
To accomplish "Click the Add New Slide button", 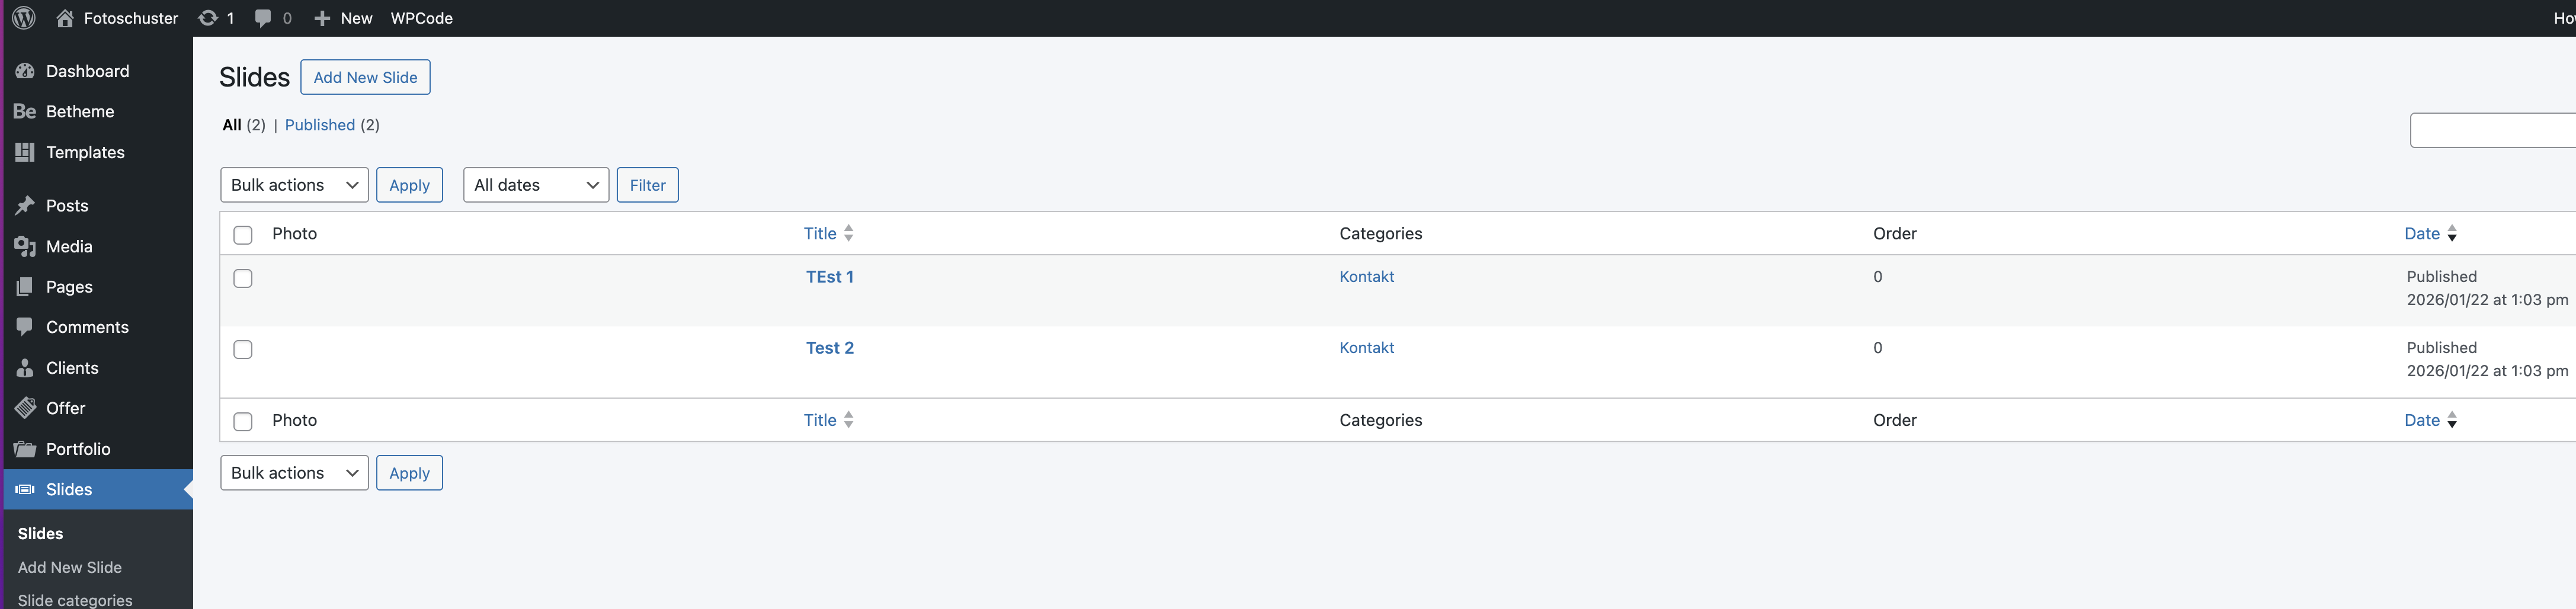I will point(365,77).
